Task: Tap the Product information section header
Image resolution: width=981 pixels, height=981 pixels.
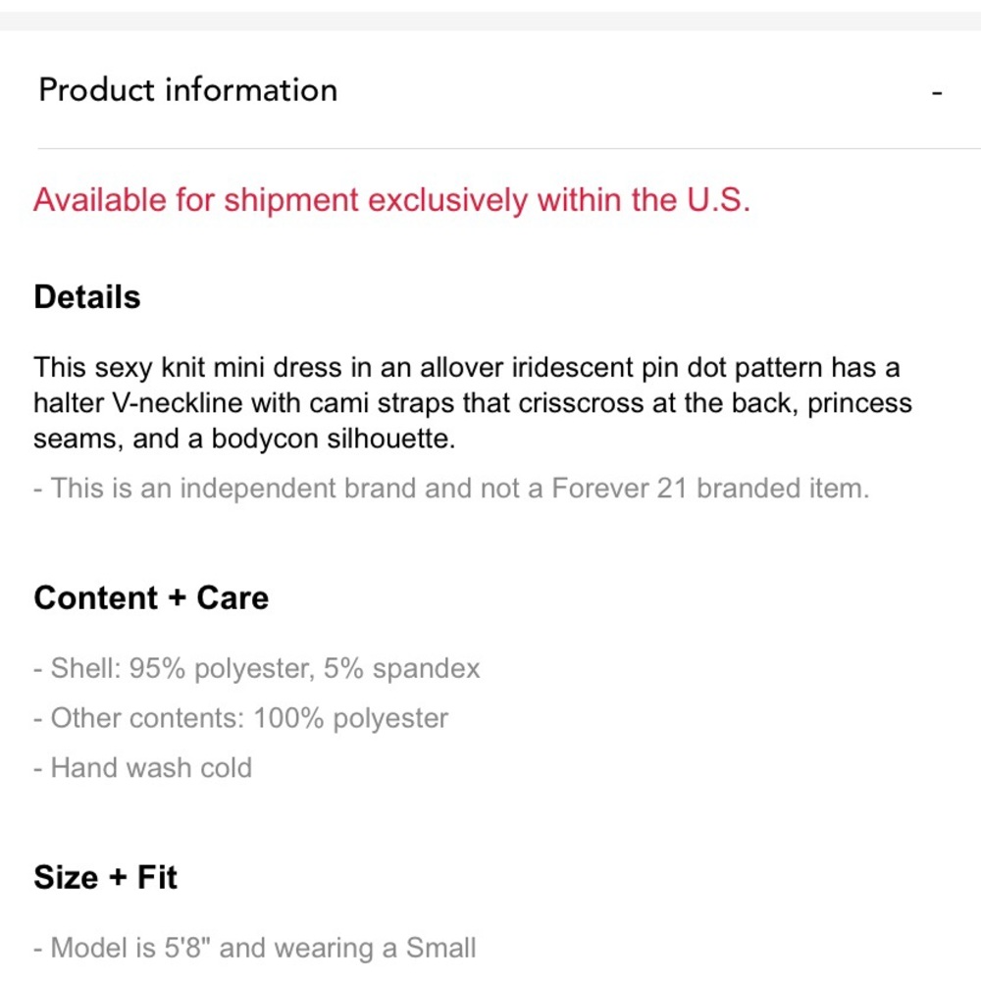Action: tap(490, 90)
